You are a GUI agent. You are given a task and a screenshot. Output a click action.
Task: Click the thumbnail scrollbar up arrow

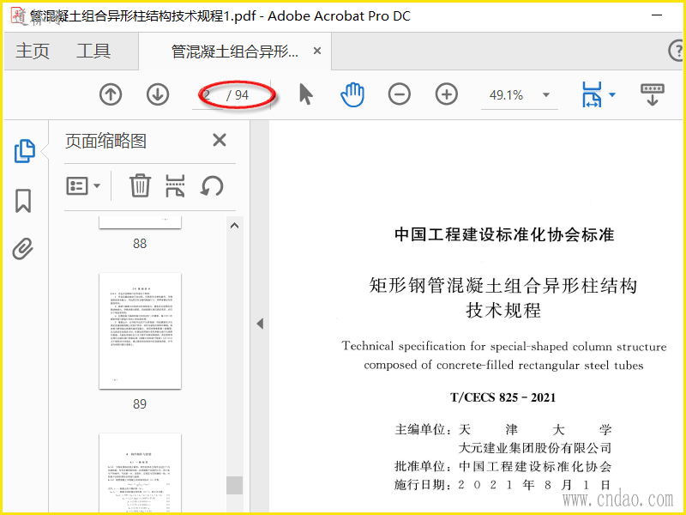[234, 226]
